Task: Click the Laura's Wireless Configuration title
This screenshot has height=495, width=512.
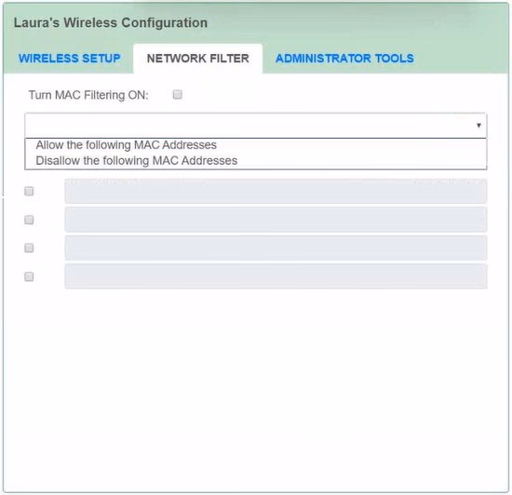Action: point(111,23)
